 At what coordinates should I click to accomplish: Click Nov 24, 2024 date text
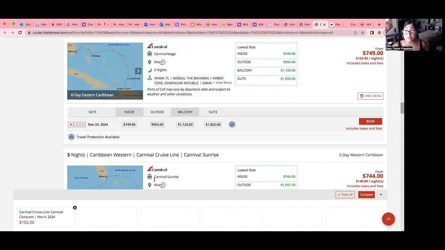[x=98, y=124]
